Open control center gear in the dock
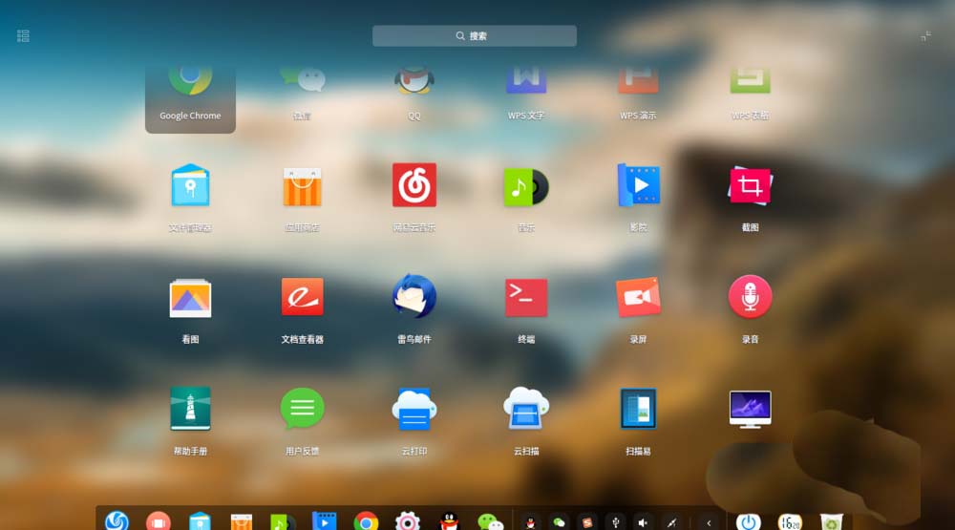 point(408,521)
